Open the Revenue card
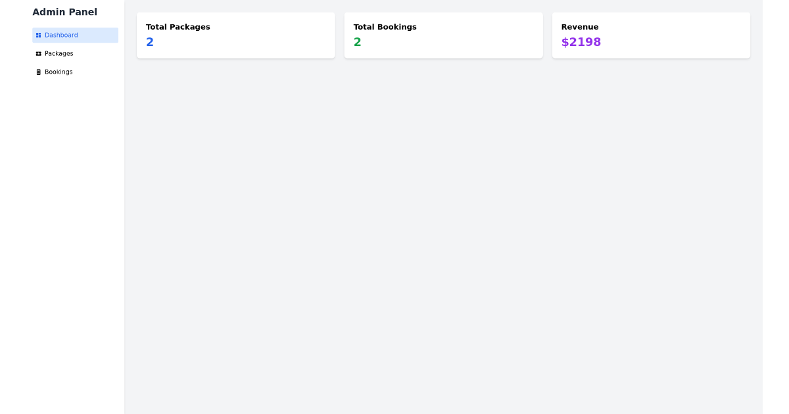This screenshot has height=414, width=789. (x=651, y=35)
